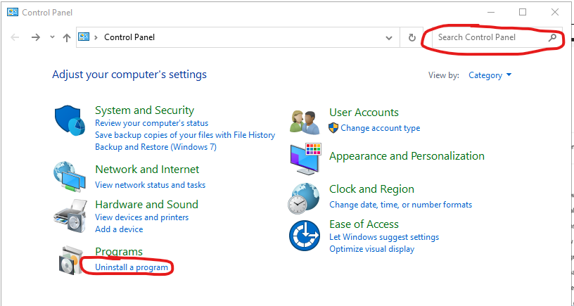The height and width of the screenshot is (306, 574).
Task: Click the refresh button beside address bar
Action: tap(412, 37)
